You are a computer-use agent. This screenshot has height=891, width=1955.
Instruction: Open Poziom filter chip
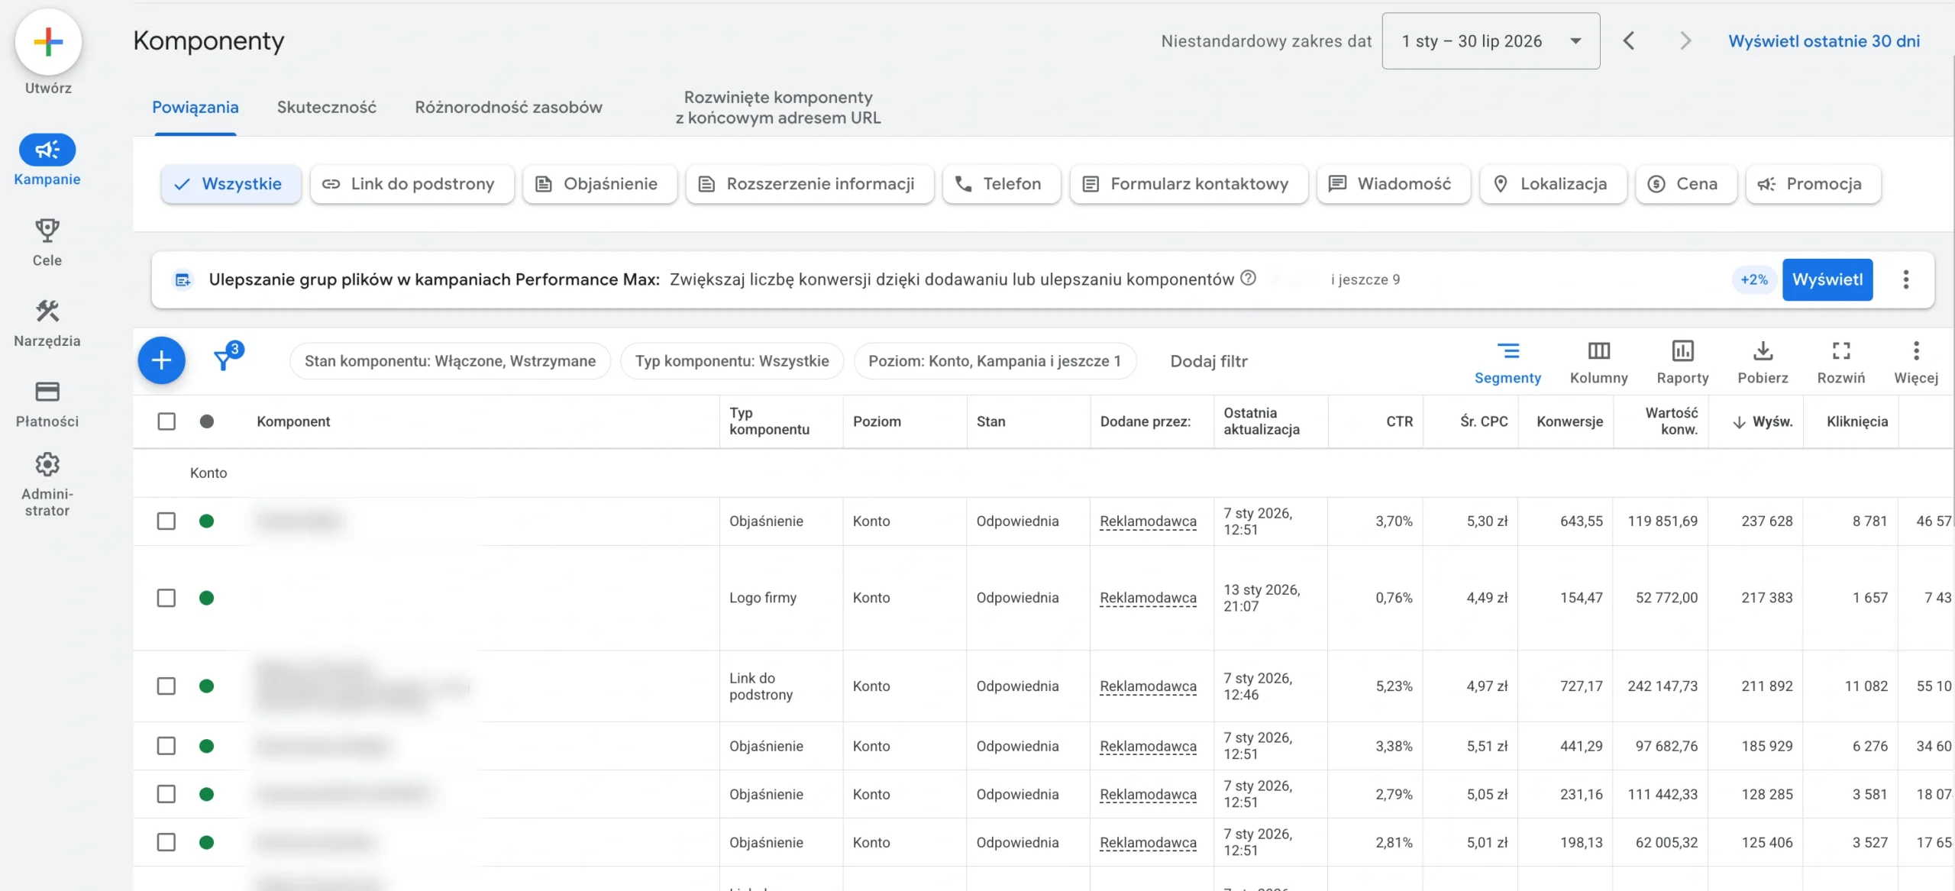994,361
